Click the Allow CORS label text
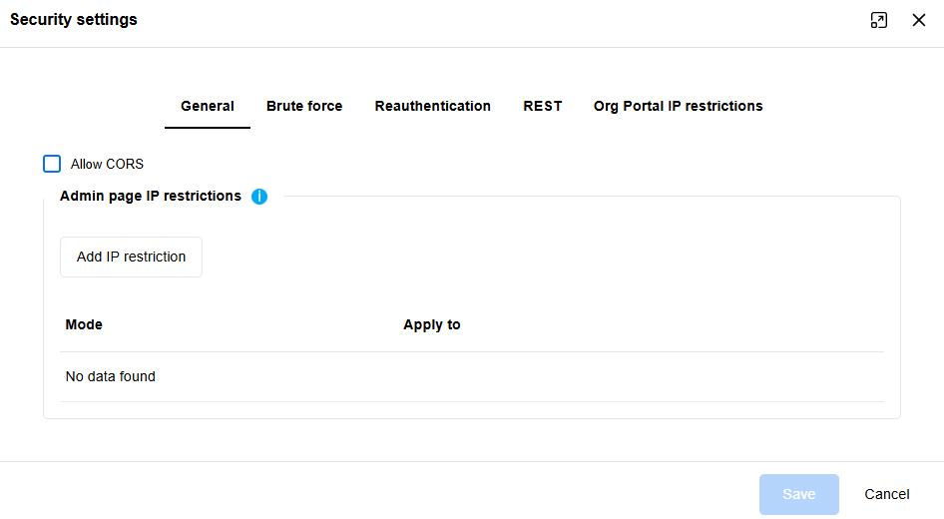Image resolution: width=944 pixels, height=519 pixels. (x=107, y=164)
